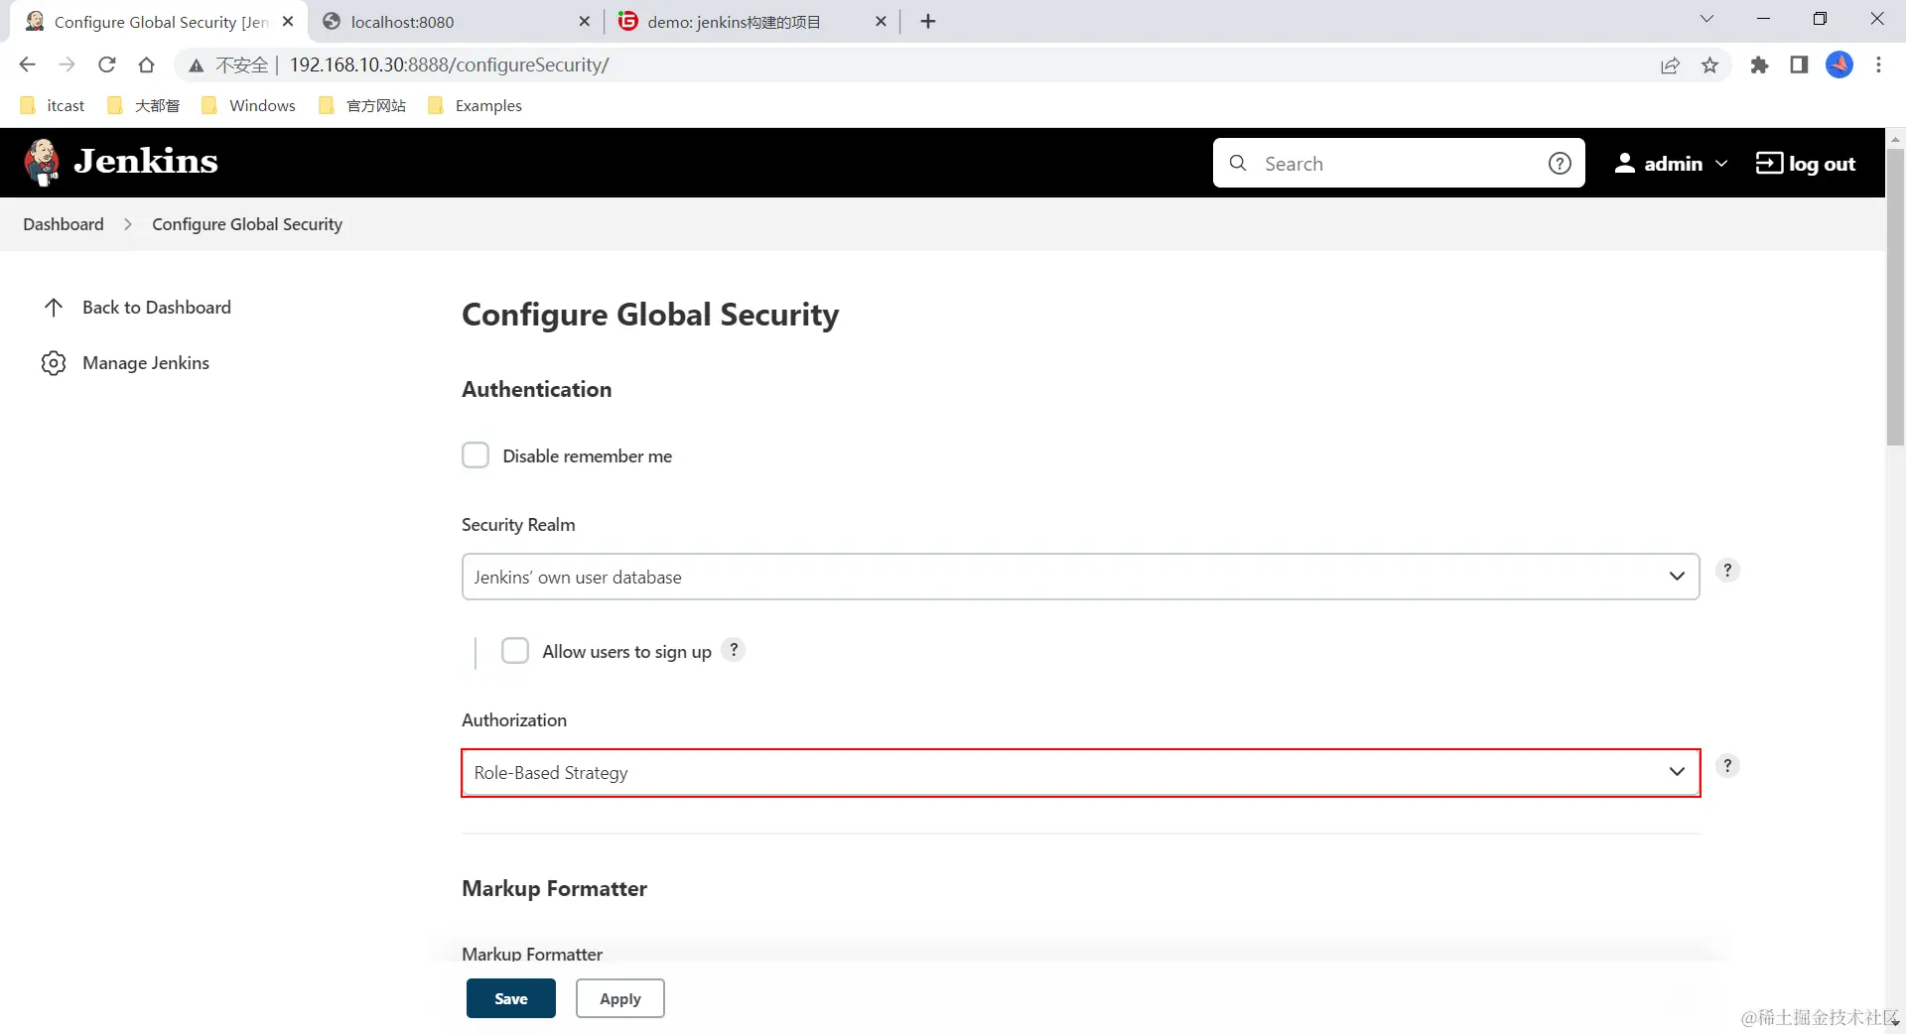The width and height of the screenshot is (1906, 1034).
Task: Close the demo jenkins tab
Action: coord(881,21)
